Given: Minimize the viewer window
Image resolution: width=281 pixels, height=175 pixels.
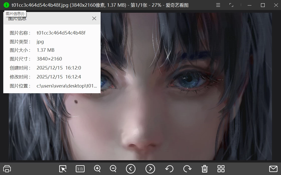Looking at the screenshot, I should click(249, 5).
